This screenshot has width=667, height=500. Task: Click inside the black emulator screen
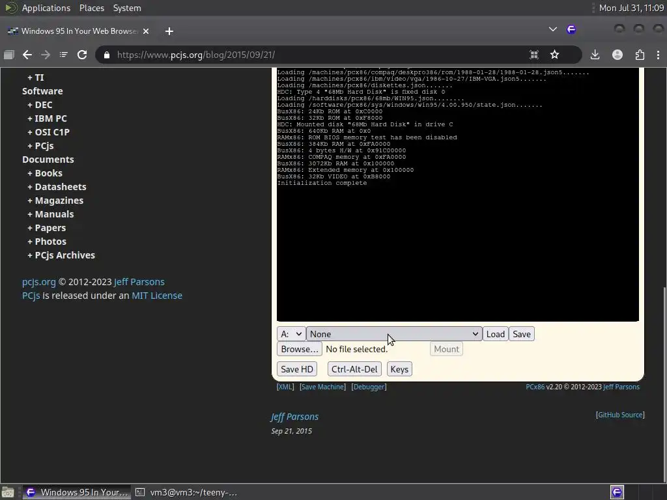pyautogui.click(x=458, y=195)
